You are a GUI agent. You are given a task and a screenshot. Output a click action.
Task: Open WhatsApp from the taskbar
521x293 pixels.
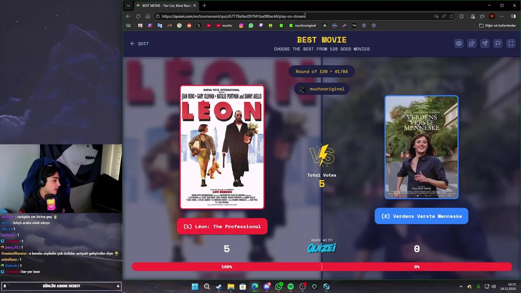pos(279,286)
